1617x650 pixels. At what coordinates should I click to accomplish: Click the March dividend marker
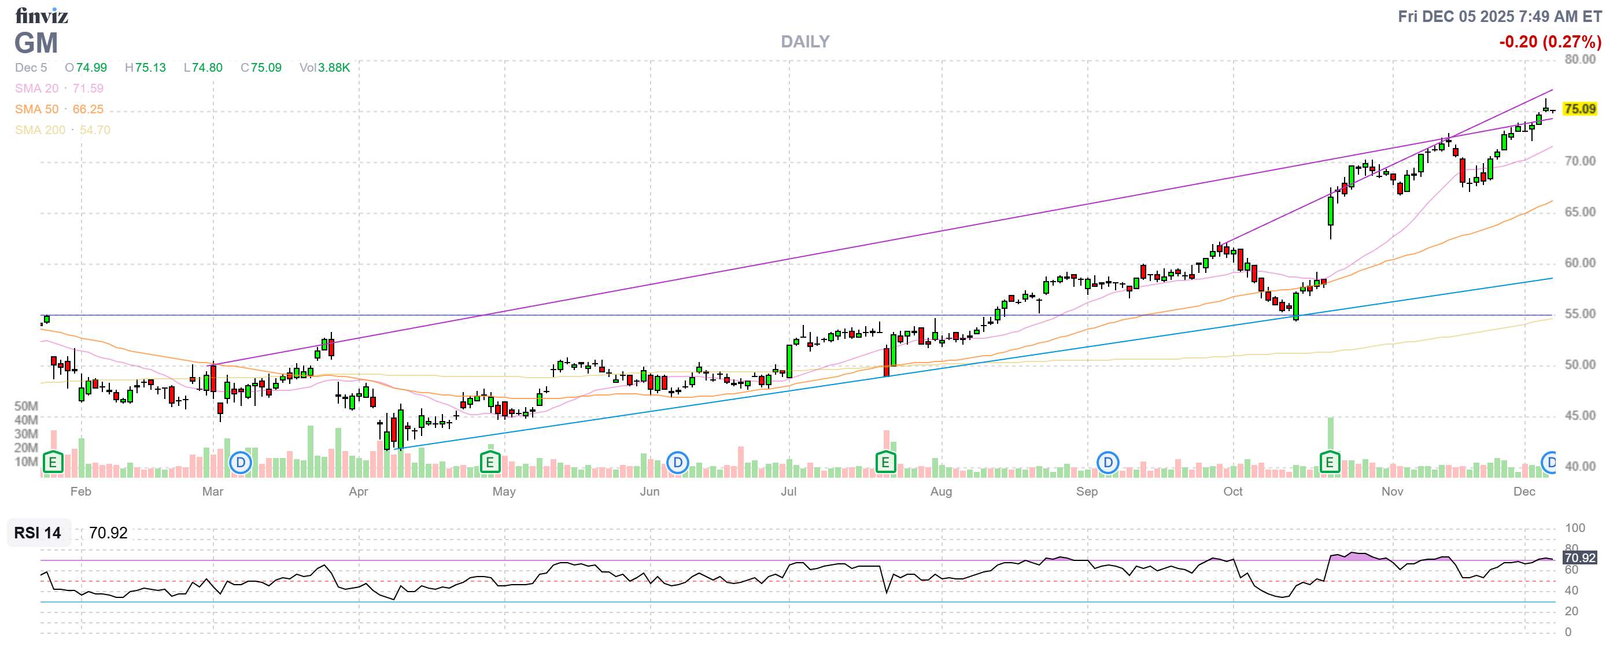click(x=241, y=463)
